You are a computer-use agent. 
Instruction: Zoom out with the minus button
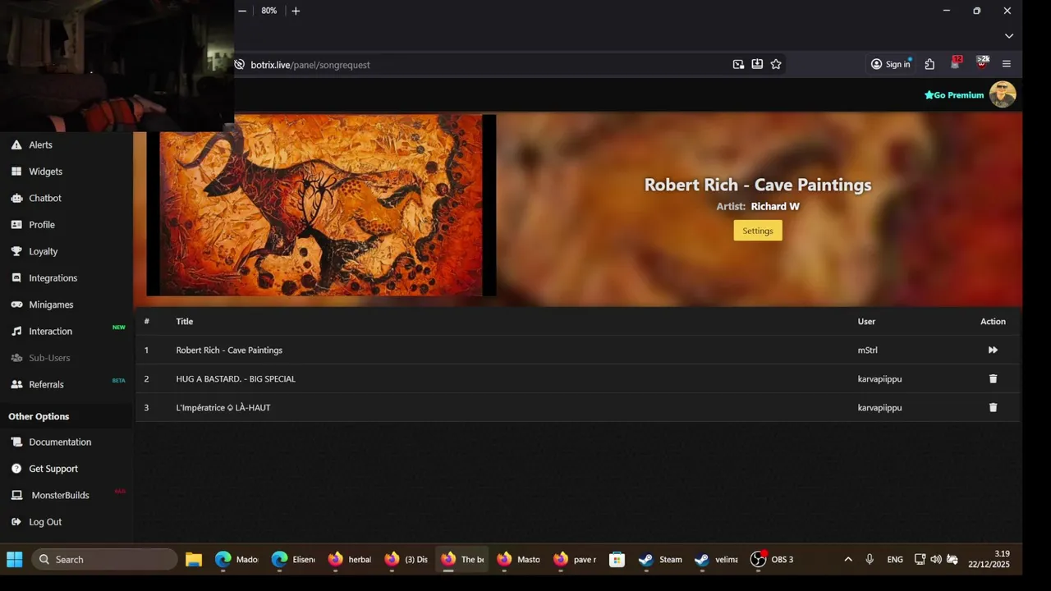pos(242,11)
